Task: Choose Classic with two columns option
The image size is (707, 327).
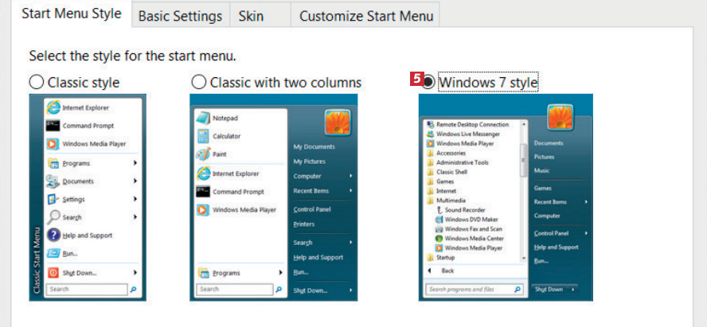Action: coord(198,82)
